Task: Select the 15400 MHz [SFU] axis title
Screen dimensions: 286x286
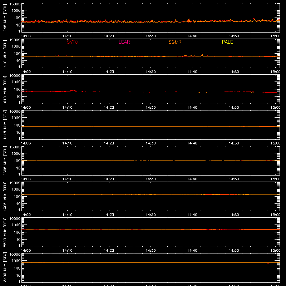Action: point(5,268)
